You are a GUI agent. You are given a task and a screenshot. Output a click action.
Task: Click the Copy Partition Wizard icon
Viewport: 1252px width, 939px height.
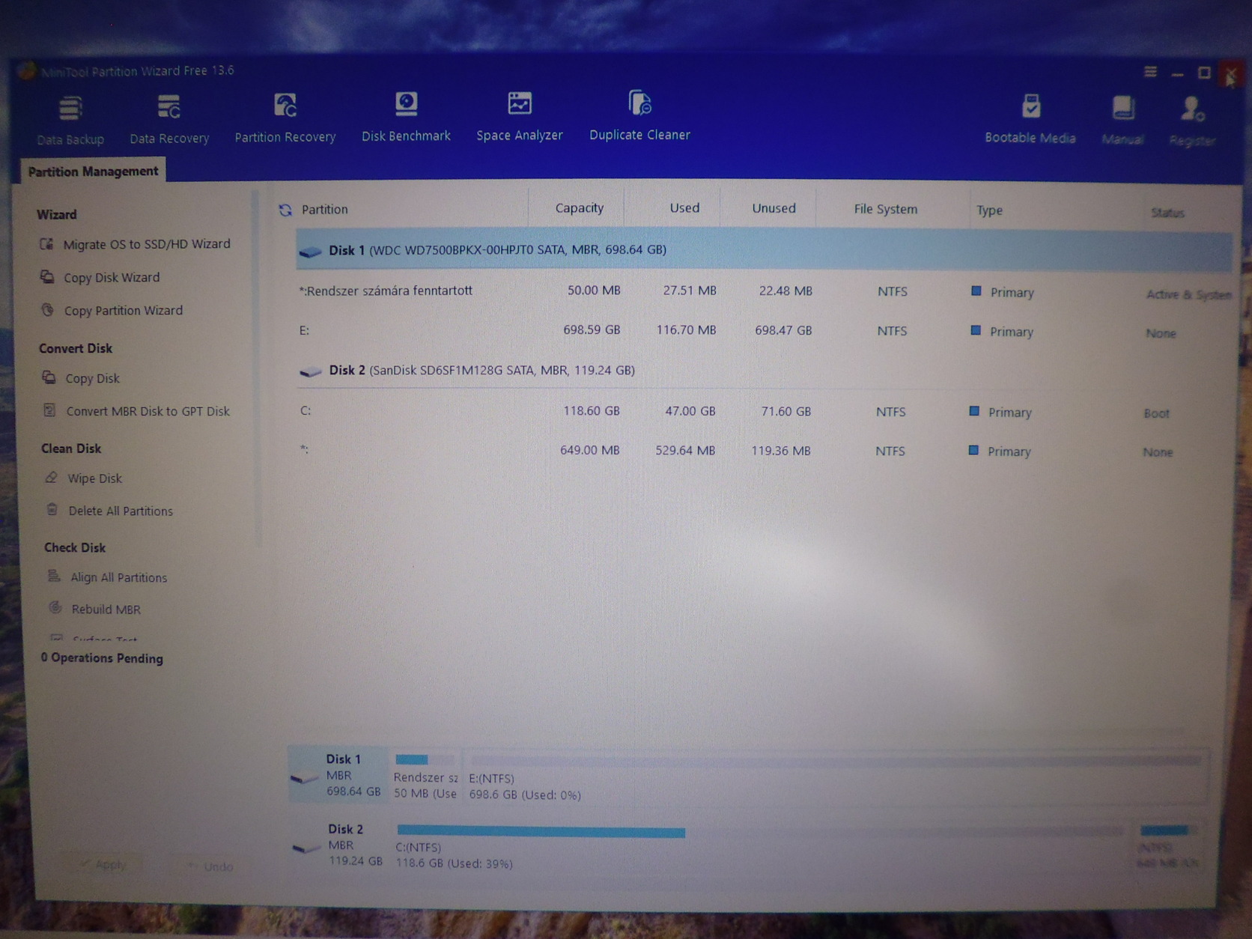point(48,310)
